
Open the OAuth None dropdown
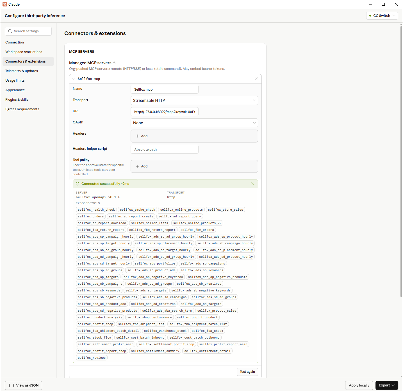194,123
